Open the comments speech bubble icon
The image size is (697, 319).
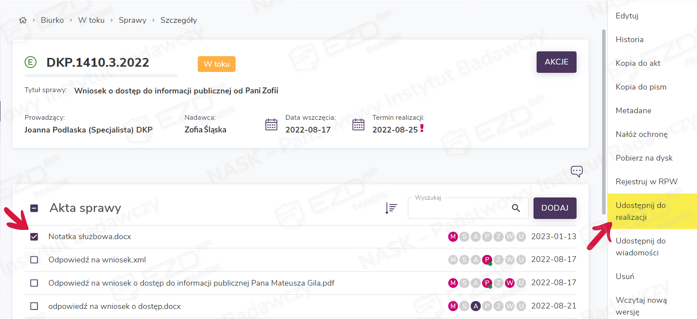(x=577, y=171)
